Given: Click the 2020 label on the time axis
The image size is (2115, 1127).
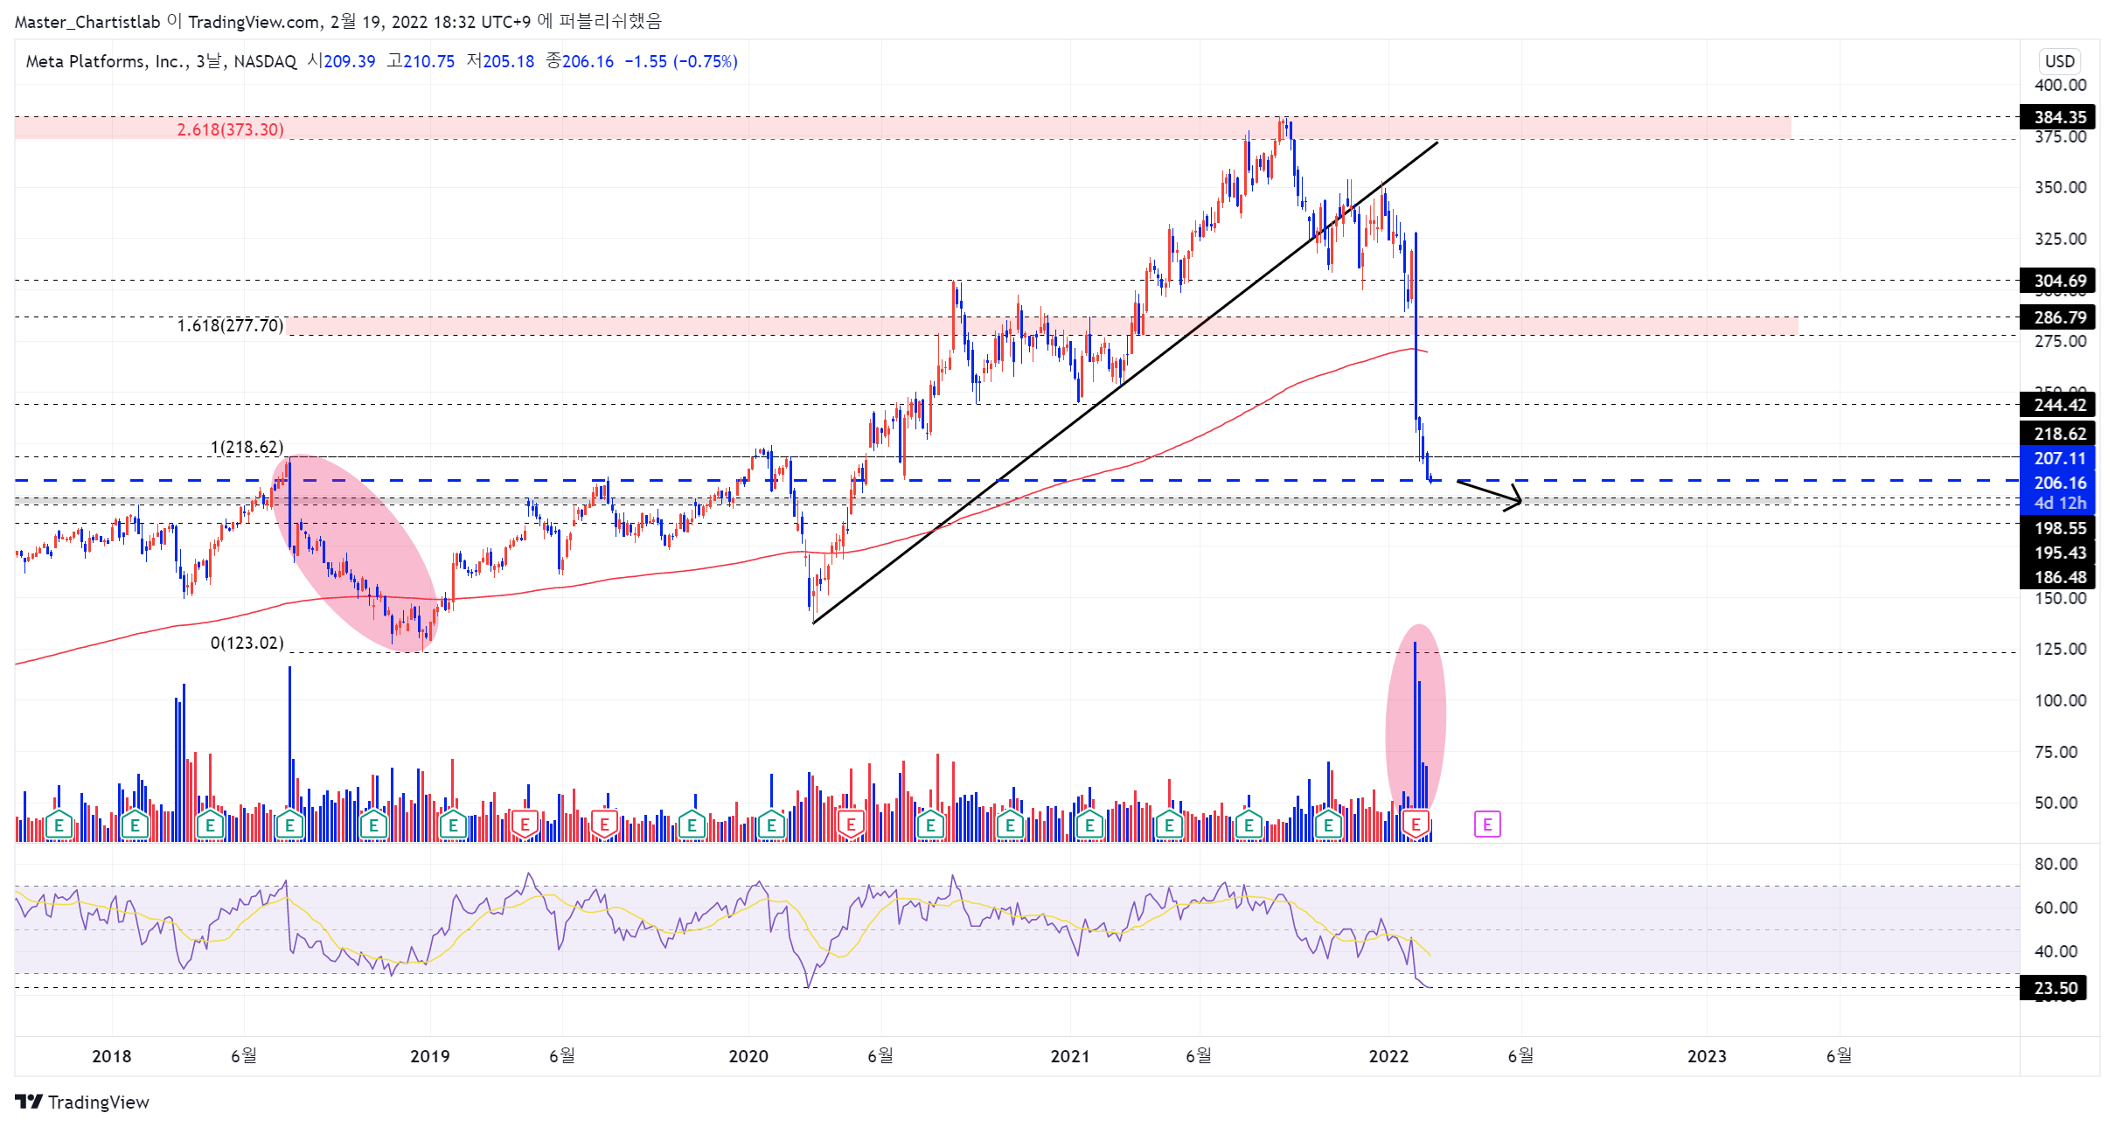Looking at the screenshot, I should tap(748, 1056).
